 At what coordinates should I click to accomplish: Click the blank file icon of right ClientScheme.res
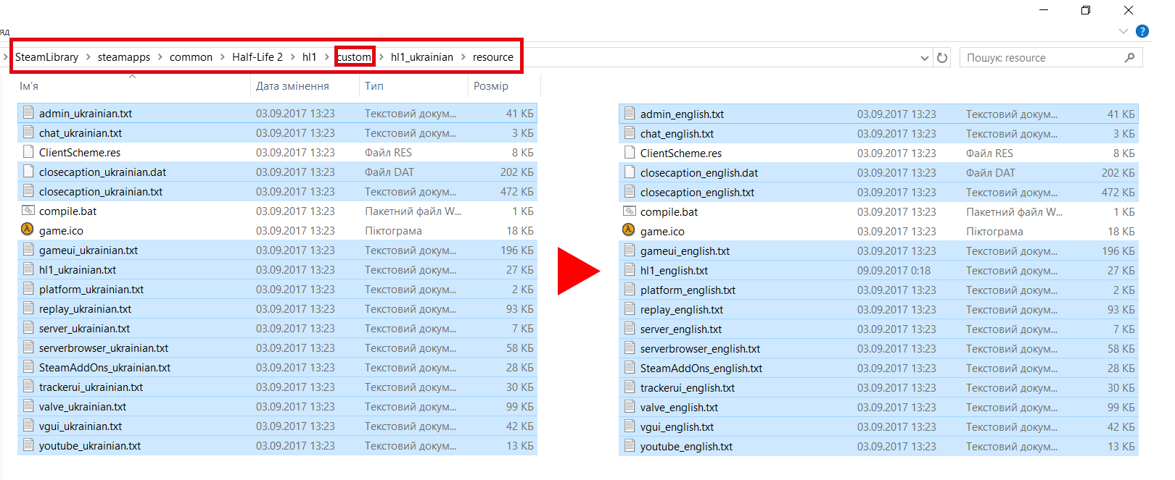[630, 153]
